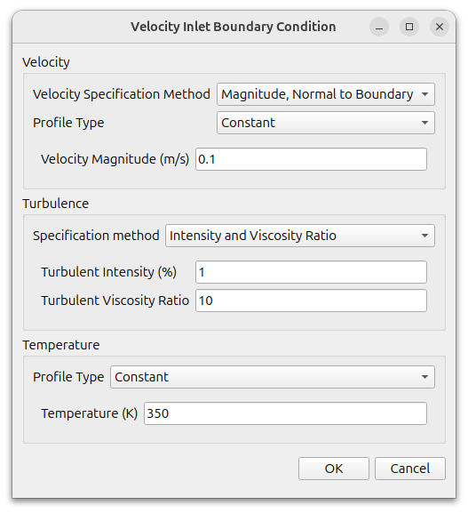Image resolution: width=468 pixels, height=513 pixels.
Task: Close the dialog using the X icon
Action: click(x=440, y=27)
